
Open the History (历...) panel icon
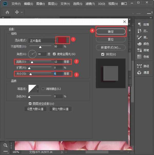139,31
